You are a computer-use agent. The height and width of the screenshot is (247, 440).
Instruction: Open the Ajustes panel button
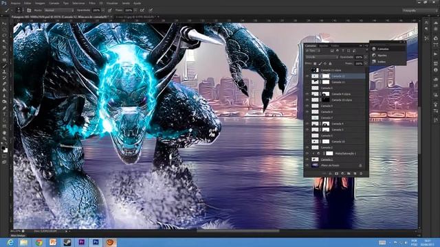[x=382, y=56]
